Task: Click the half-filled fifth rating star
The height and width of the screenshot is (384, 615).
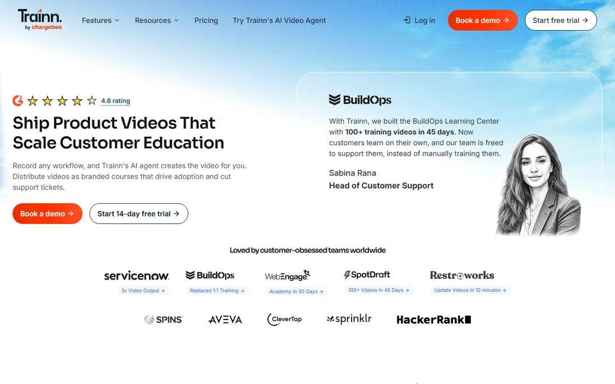Action: (x=92, y=101)
